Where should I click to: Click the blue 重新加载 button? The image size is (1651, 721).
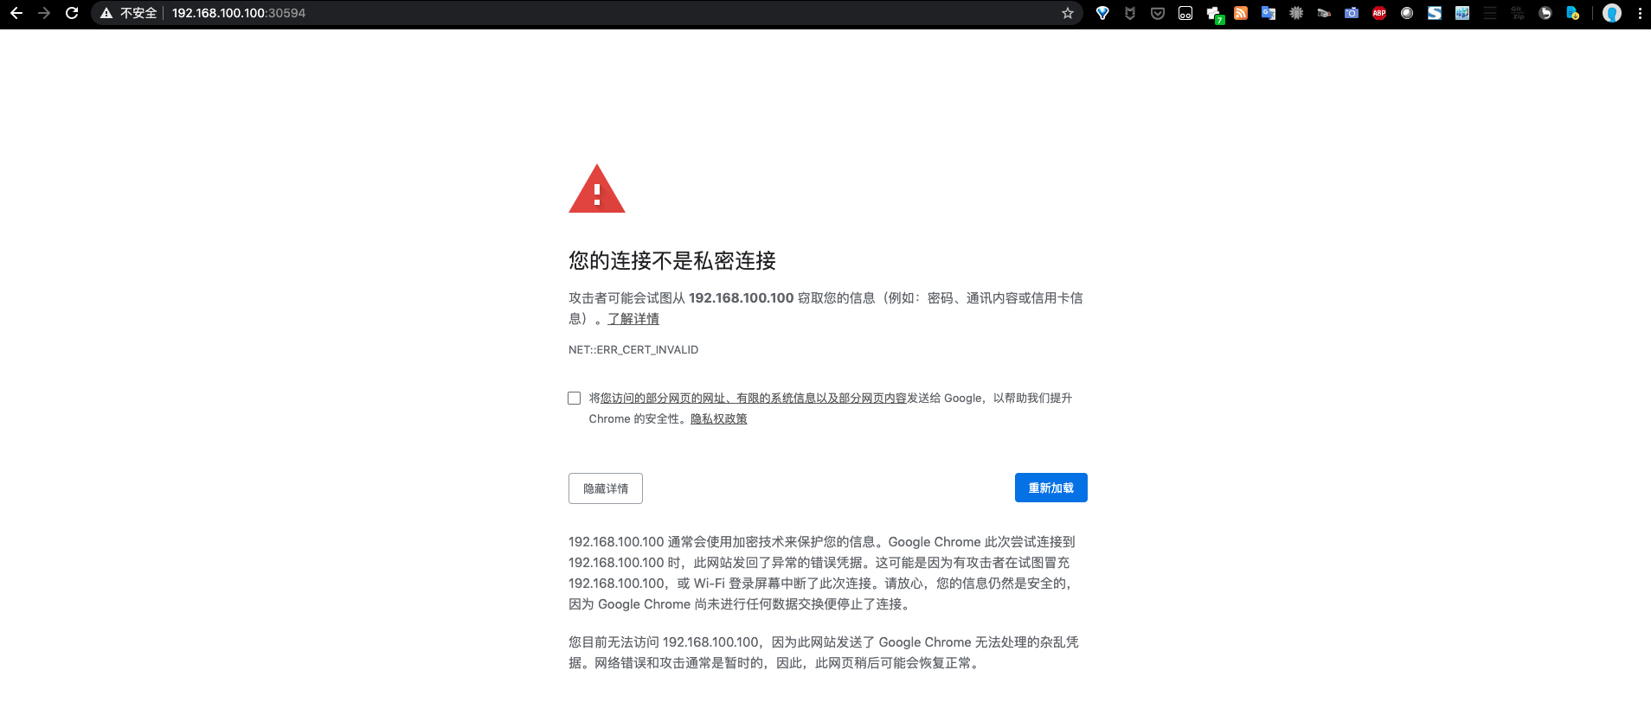click(1051, 488)
